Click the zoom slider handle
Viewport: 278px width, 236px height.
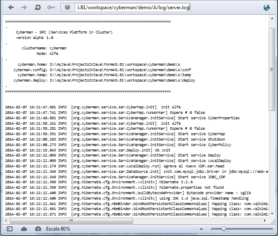pos(224,229)
